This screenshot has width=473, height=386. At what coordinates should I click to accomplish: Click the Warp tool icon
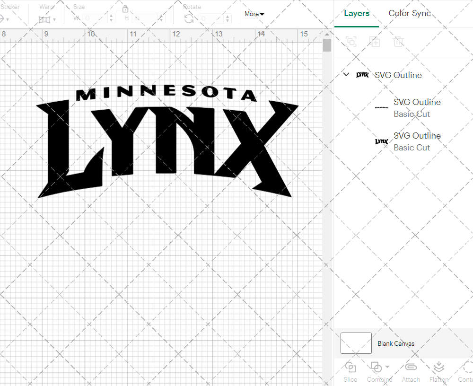[45, 19]
